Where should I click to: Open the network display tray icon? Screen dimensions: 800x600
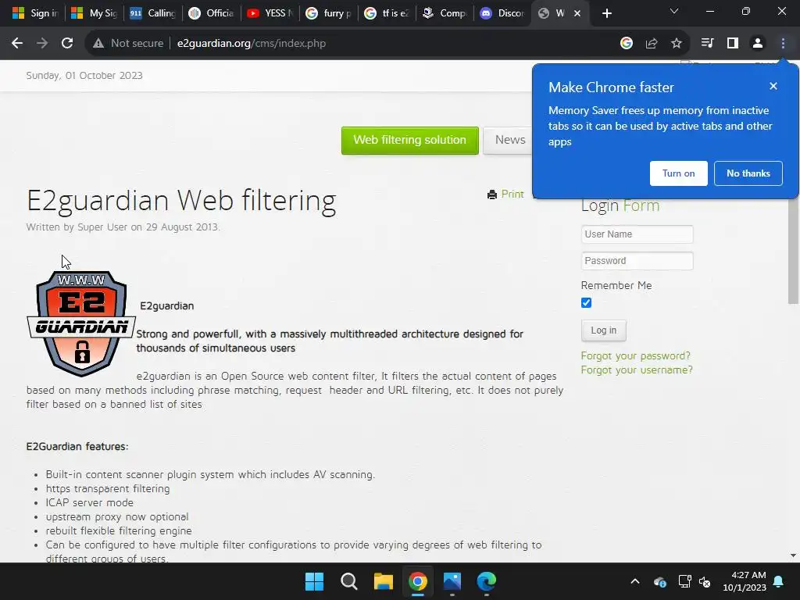tap(684, 581)
